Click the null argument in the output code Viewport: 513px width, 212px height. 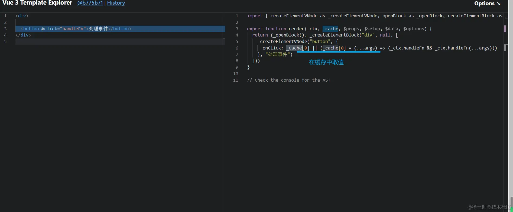[385, 35]
